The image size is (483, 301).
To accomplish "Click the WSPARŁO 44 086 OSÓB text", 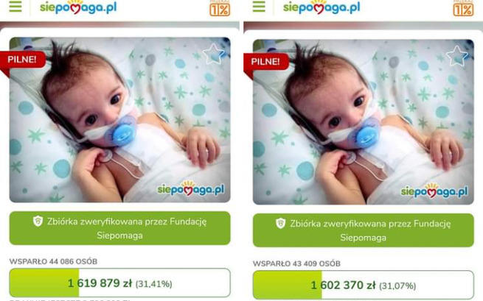I will 53,262.
